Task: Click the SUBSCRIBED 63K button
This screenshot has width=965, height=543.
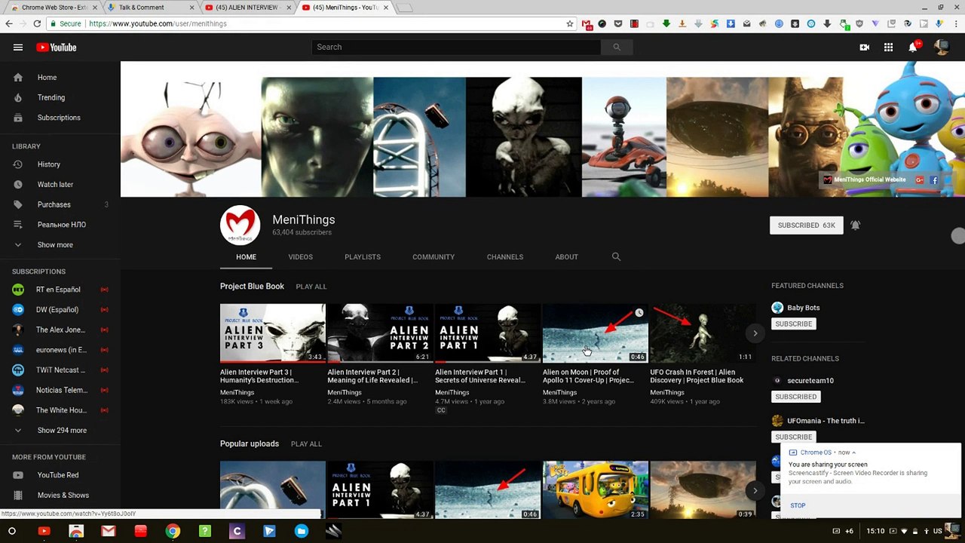Action: (806, 225)
